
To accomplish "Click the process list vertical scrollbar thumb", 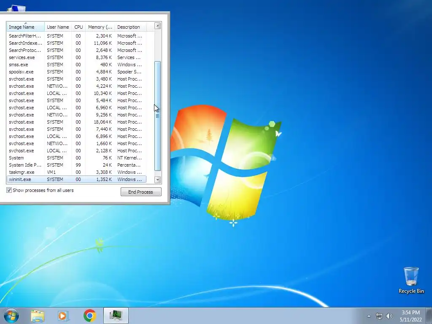I will (x=158, y=116).
